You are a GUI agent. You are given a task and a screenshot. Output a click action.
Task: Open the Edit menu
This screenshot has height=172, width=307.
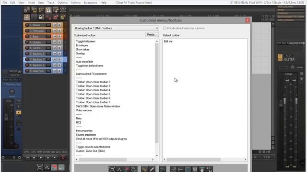(13, 2)
